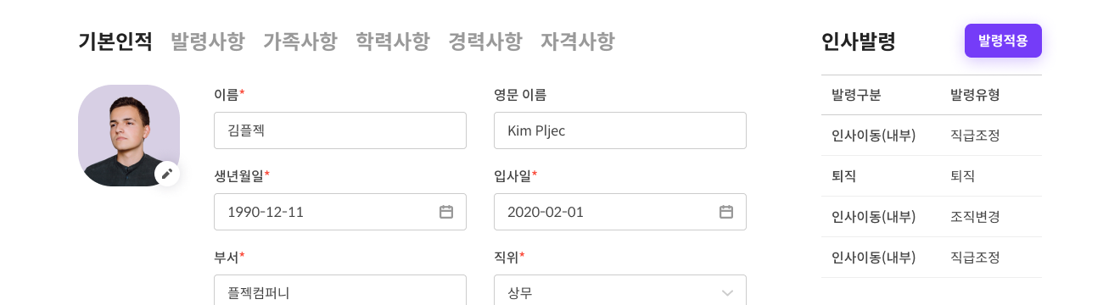Click the 영문 이름 field with Kim Pljec
1120x305 pixels.
pyautogui.click(x=620, y=130)
